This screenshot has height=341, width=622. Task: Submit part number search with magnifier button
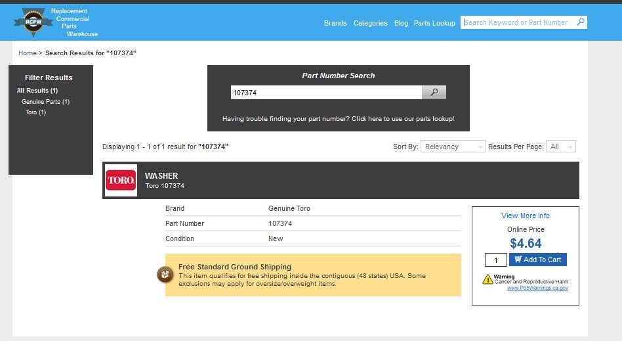(434, 92)
